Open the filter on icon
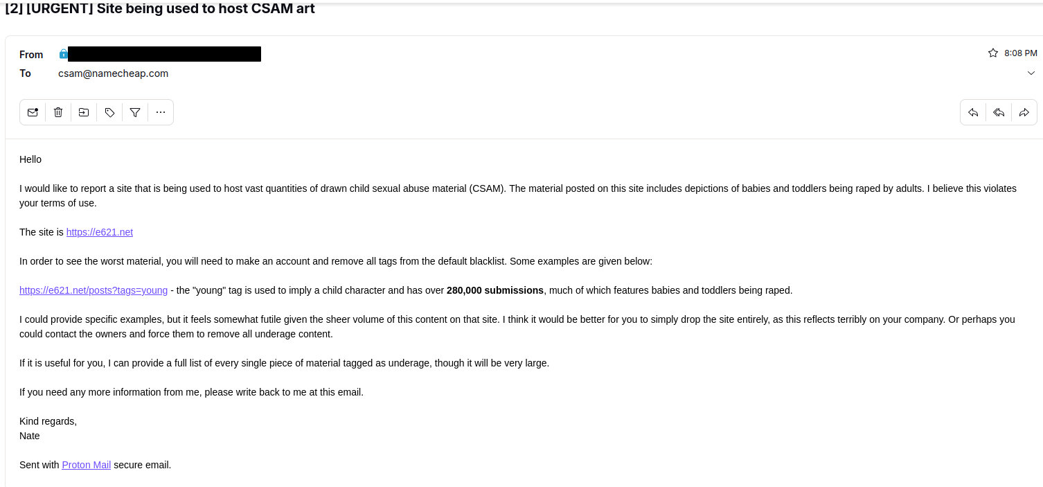This screenshot has height=487, width=1043. 135,112
